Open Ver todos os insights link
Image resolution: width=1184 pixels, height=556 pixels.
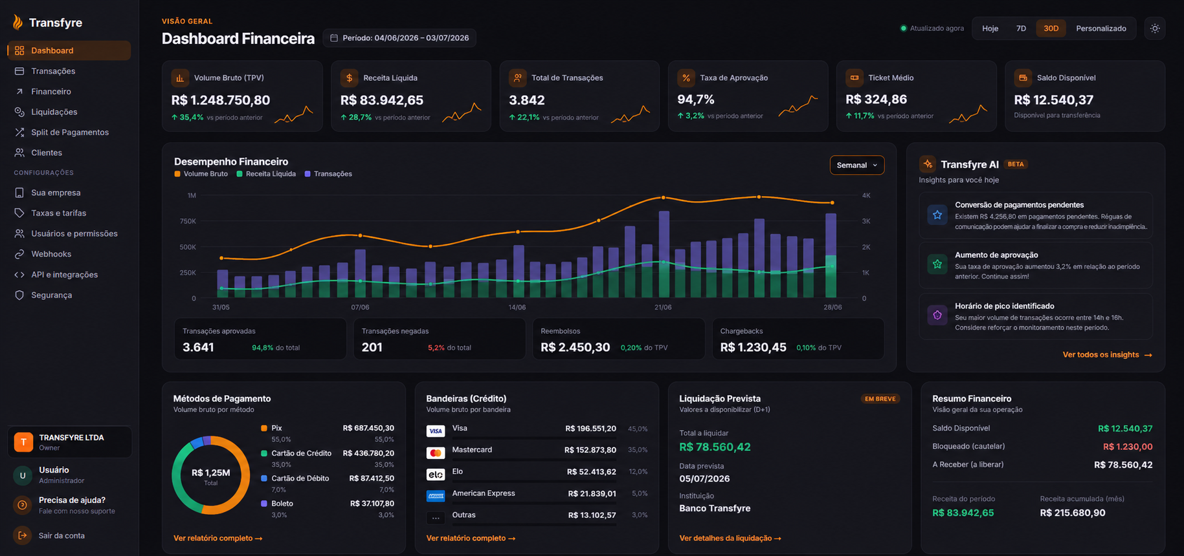click(x=1107, y=355)
